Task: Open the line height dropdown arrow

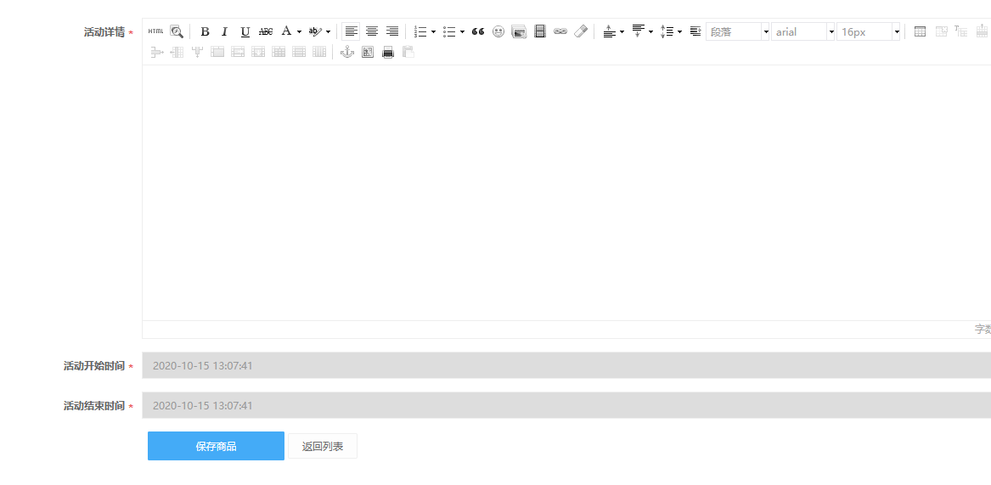Action: pyautogui.click(x=680, y=31)
